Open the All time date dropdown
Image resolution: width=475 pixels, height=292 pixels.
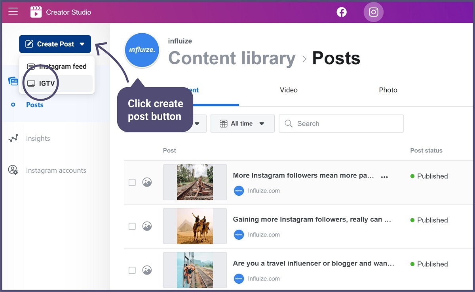[x=242, y=124]
